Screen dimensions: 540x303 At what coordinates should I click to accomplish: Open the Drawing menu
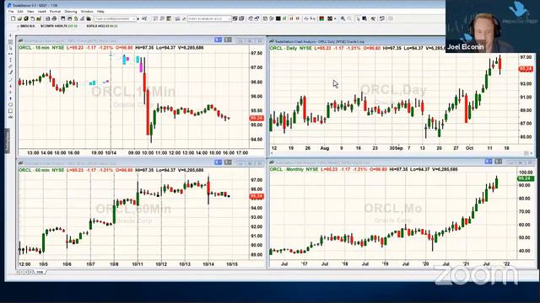71,11
